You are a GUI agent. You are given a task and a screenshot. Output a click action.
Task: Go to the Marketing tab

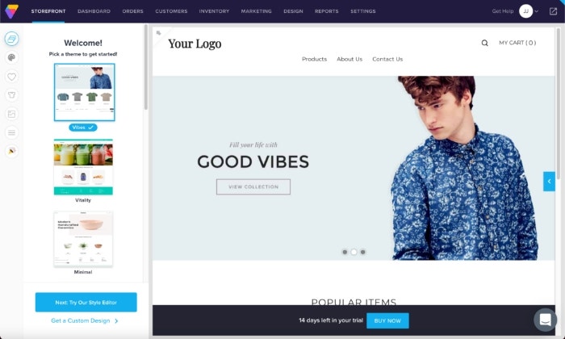(256, 11)
